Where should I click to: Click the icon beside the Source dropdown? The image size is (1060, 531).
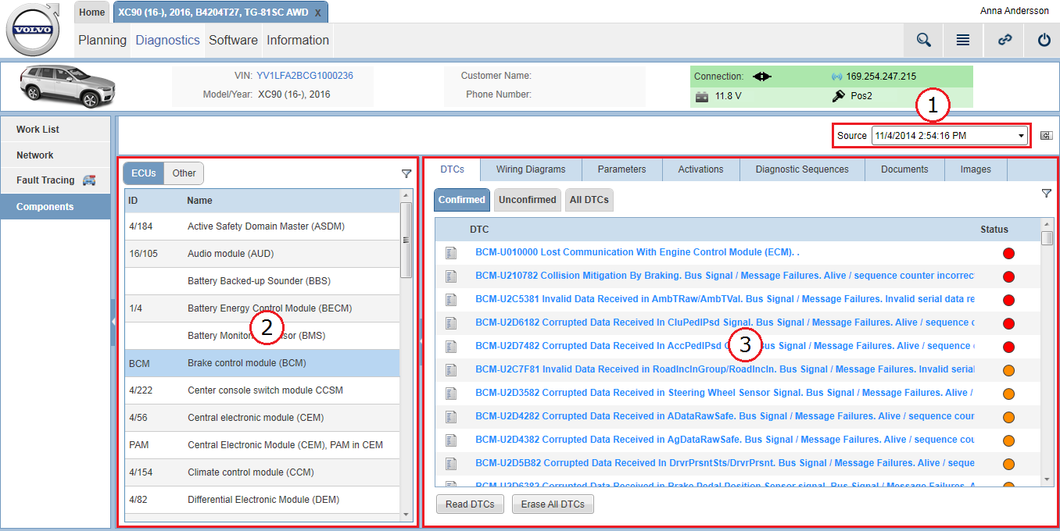(1047, 136)
